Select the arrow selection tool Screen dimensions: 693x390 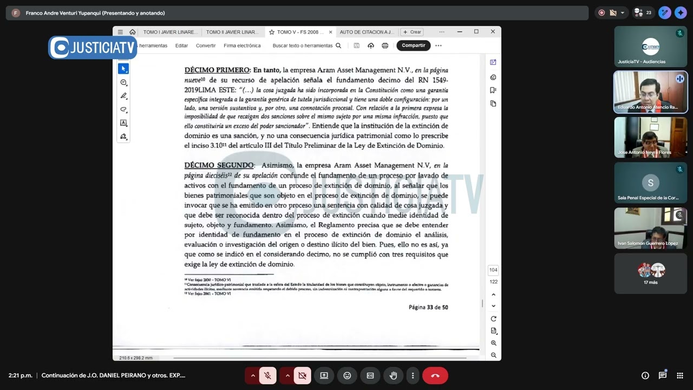[x=123, y=69]
